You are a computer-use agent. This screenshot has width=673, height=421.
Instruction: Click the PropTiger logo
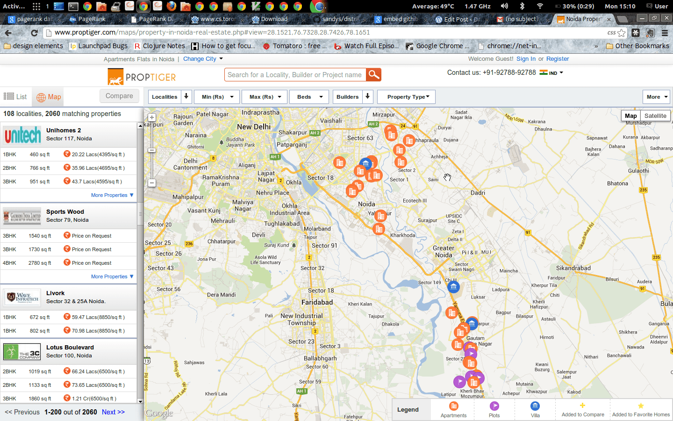pyautogui.click(x=142, y=76)
